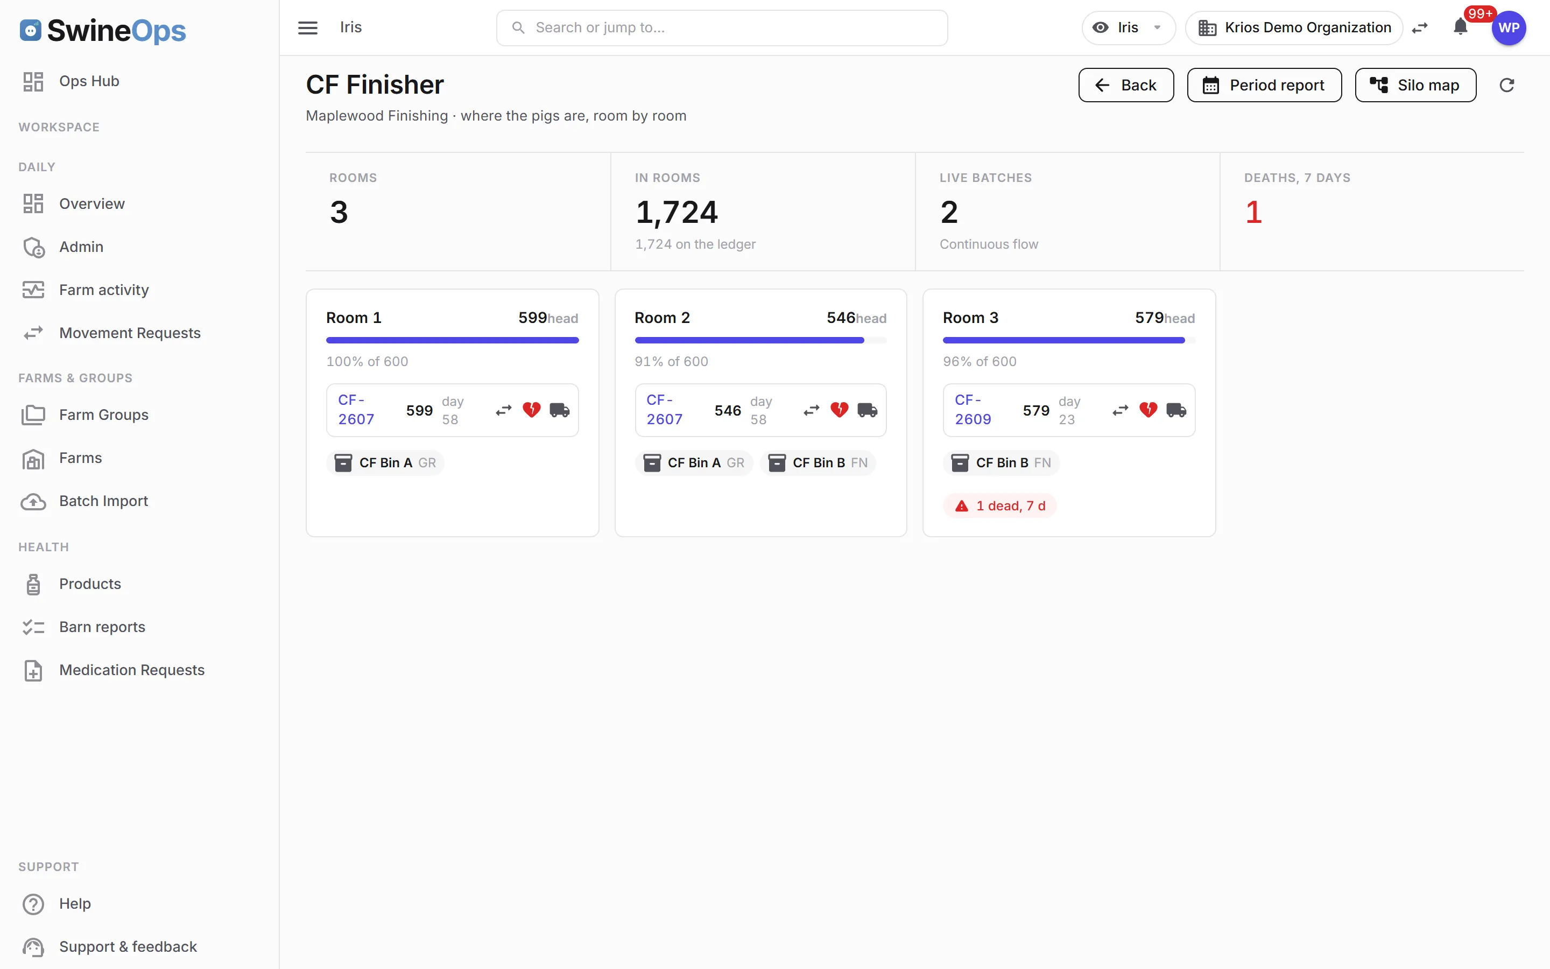This screenshot has width=1550, height=969.
Task: Go to Overview in sidebar
Action: pos(139,204)
